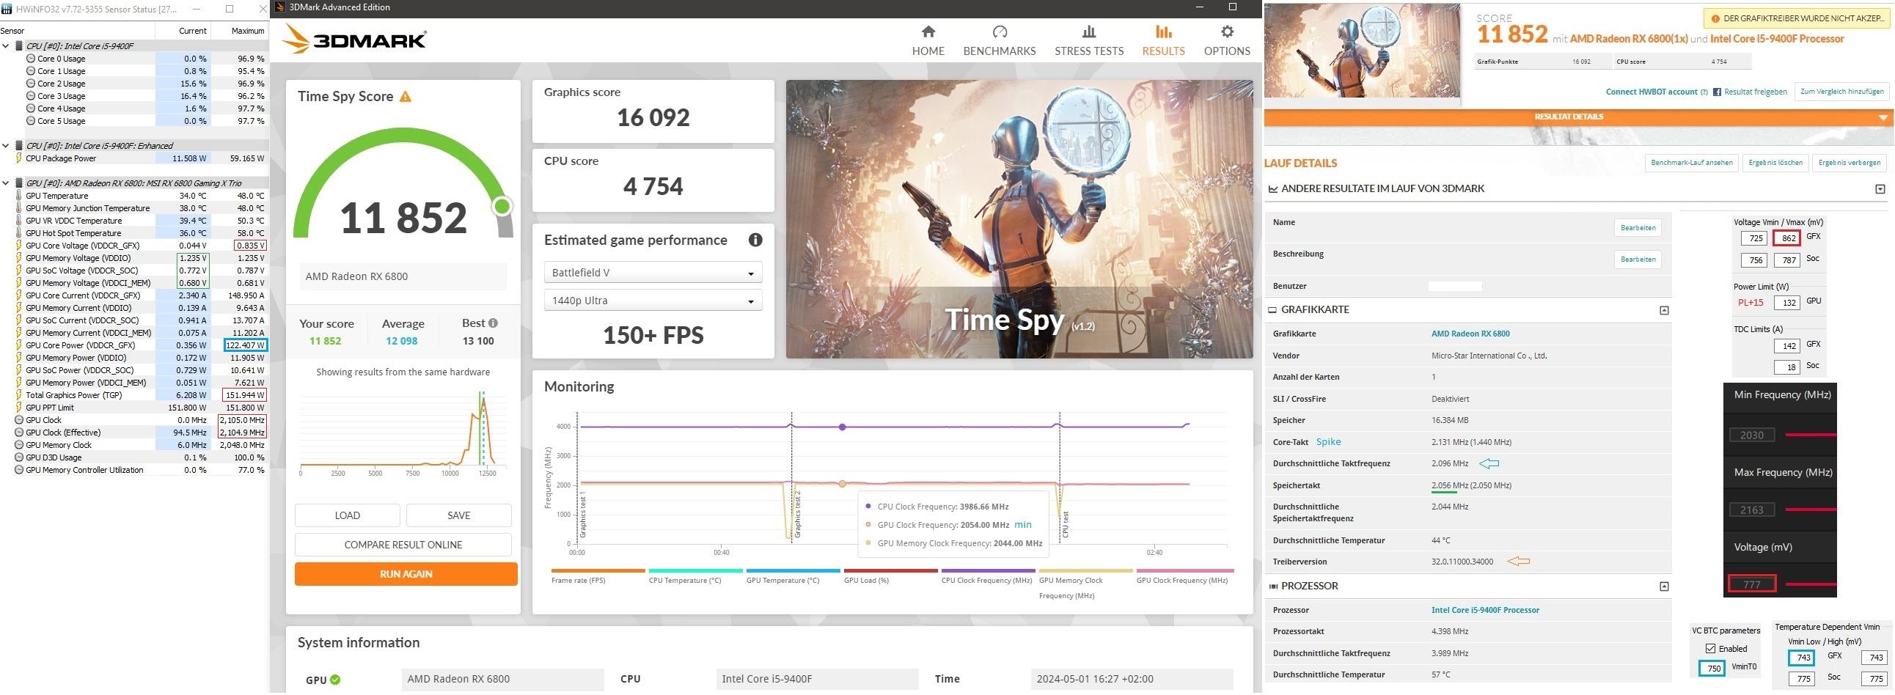Click Benchmark-Lauf ansehen button

pos(1691,163)
